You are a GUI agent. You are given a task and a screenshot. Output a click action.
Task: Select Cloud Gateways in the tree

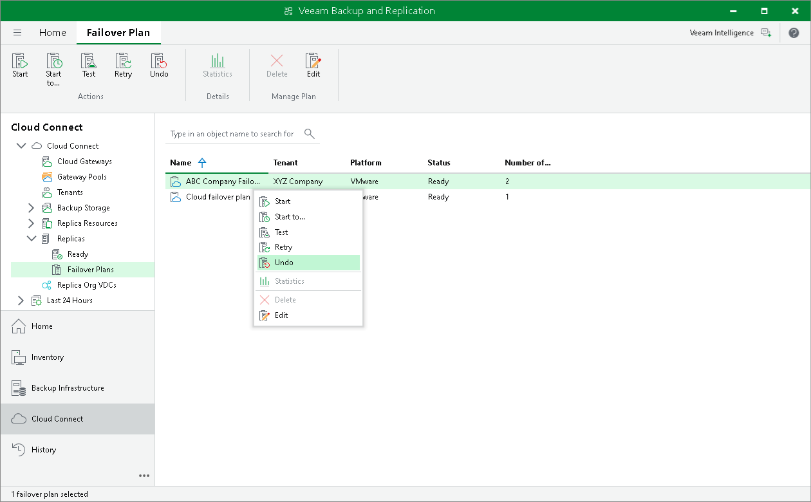84,162
